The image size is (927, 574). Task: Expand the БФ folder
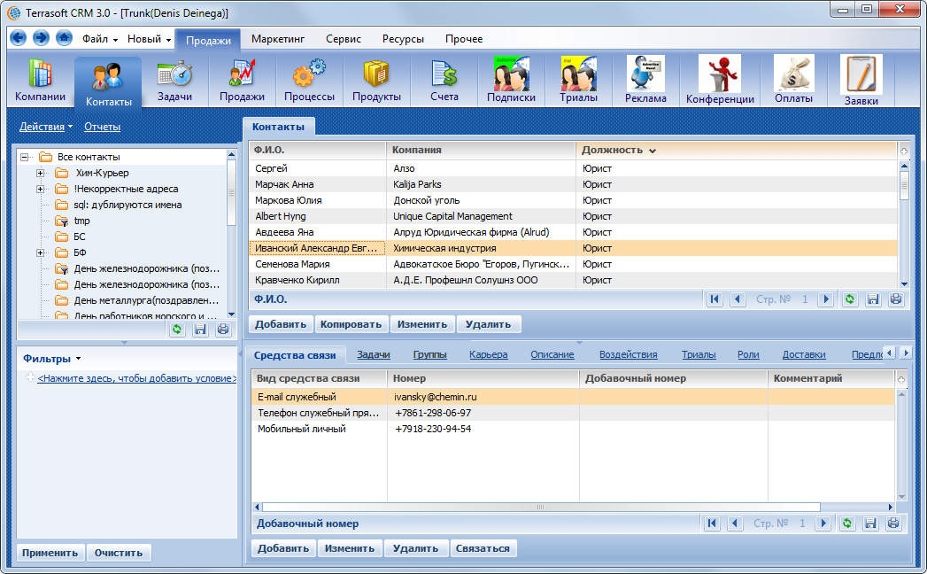[x=40, y=252]
